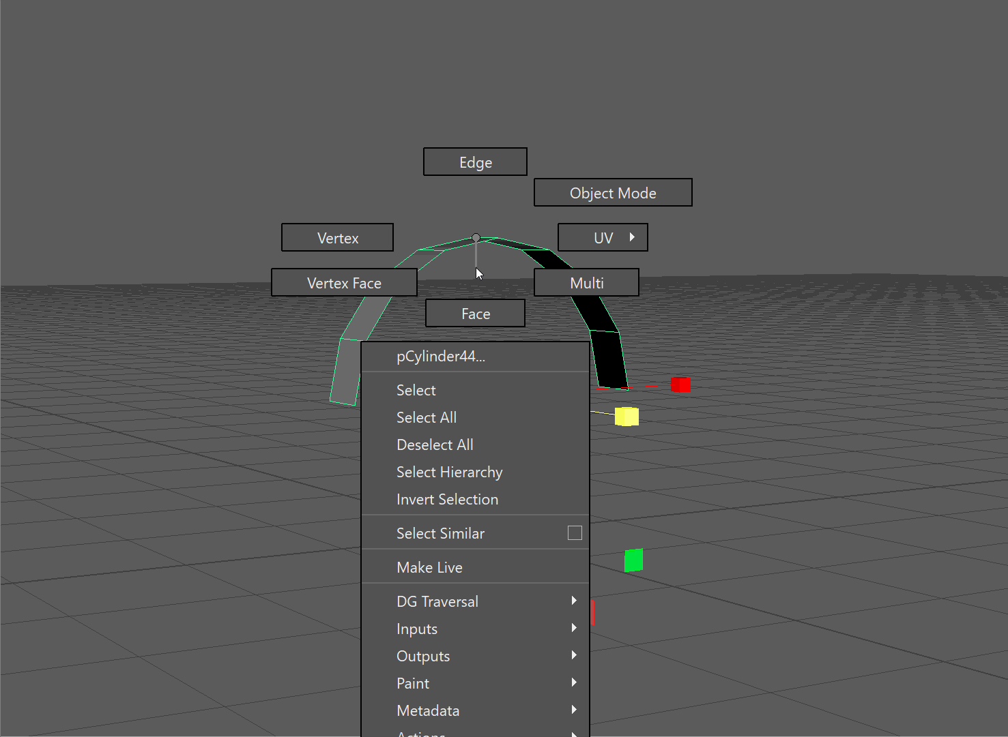
Task: Click the red cube manipulator handle
Action: [680, 385]
